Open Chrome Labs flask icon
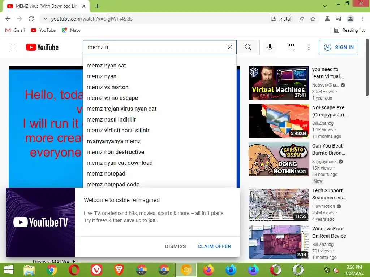370x277 pixels. point(327,19)
